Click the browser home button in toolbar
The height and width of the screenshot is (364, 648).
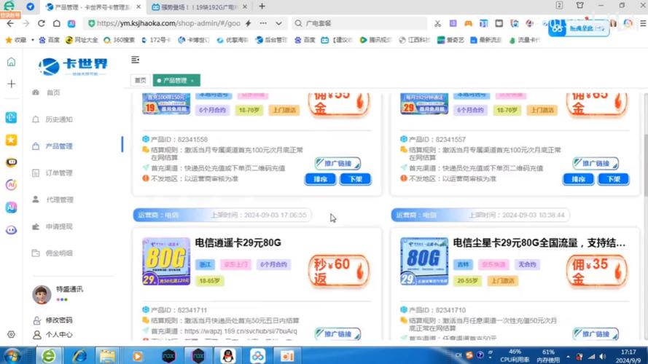(x=57, y=23)
